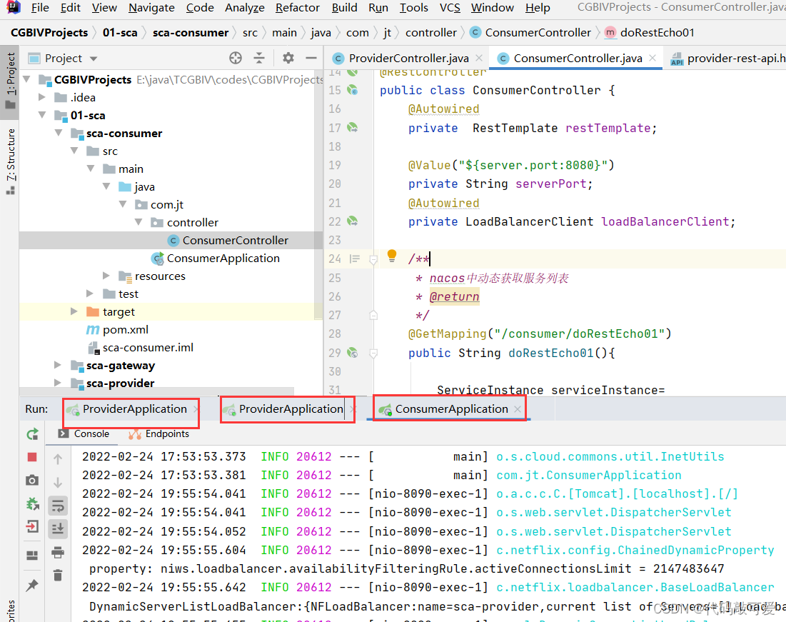The height and width of the screenshot is (622, 786).
Task: Click the 01-sca breadcrumb
Action: (120, 33)
